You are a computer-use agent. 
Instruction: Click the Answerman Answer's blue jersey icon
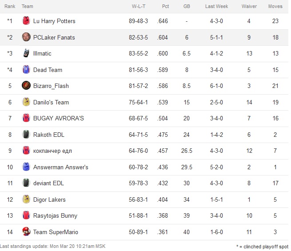click(x=26, y=167)
